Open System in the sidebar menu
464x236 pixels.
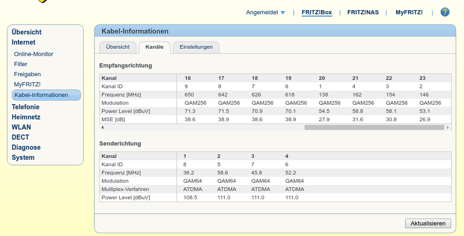point(23,157)
